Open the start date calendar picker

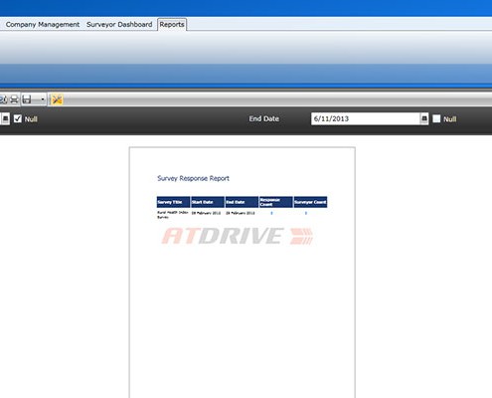pos(5,118)
